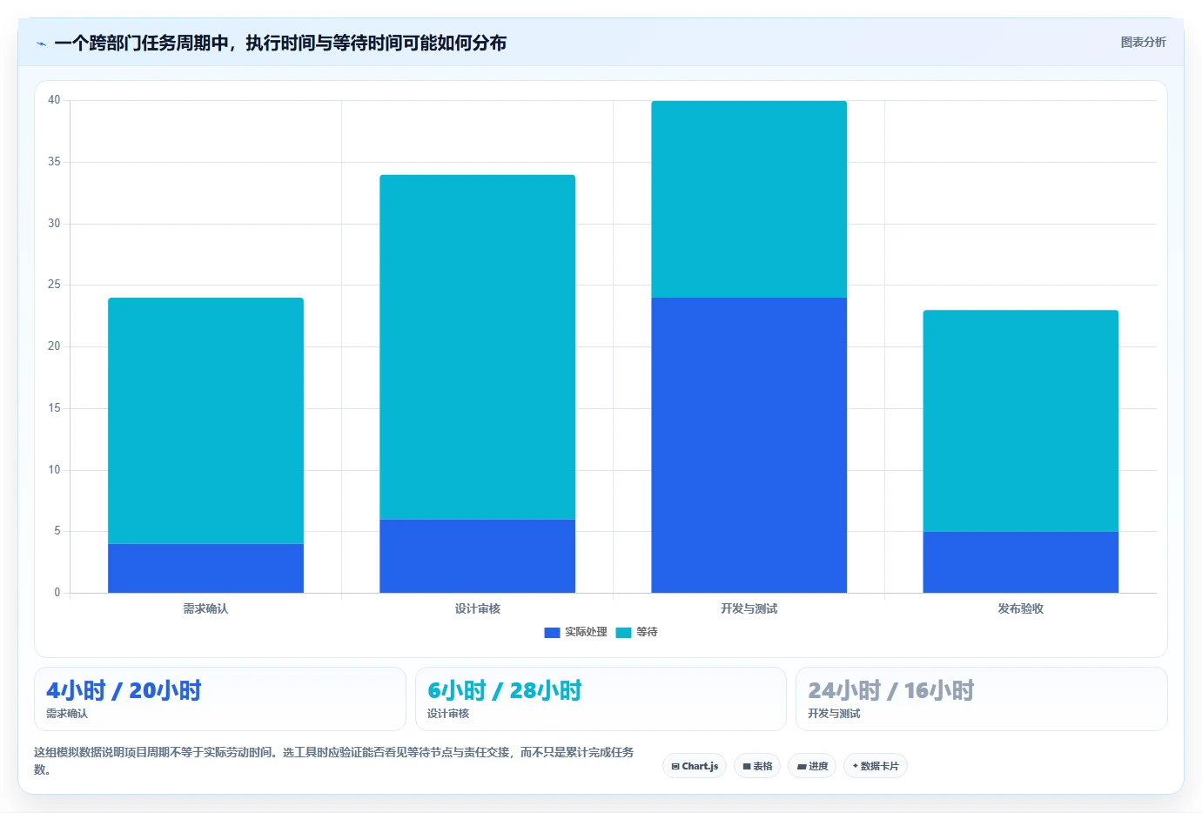The height and width of the screenshot is (813, 1202).
Task: Click the y-axis value 25
Action: click(54, 285)
